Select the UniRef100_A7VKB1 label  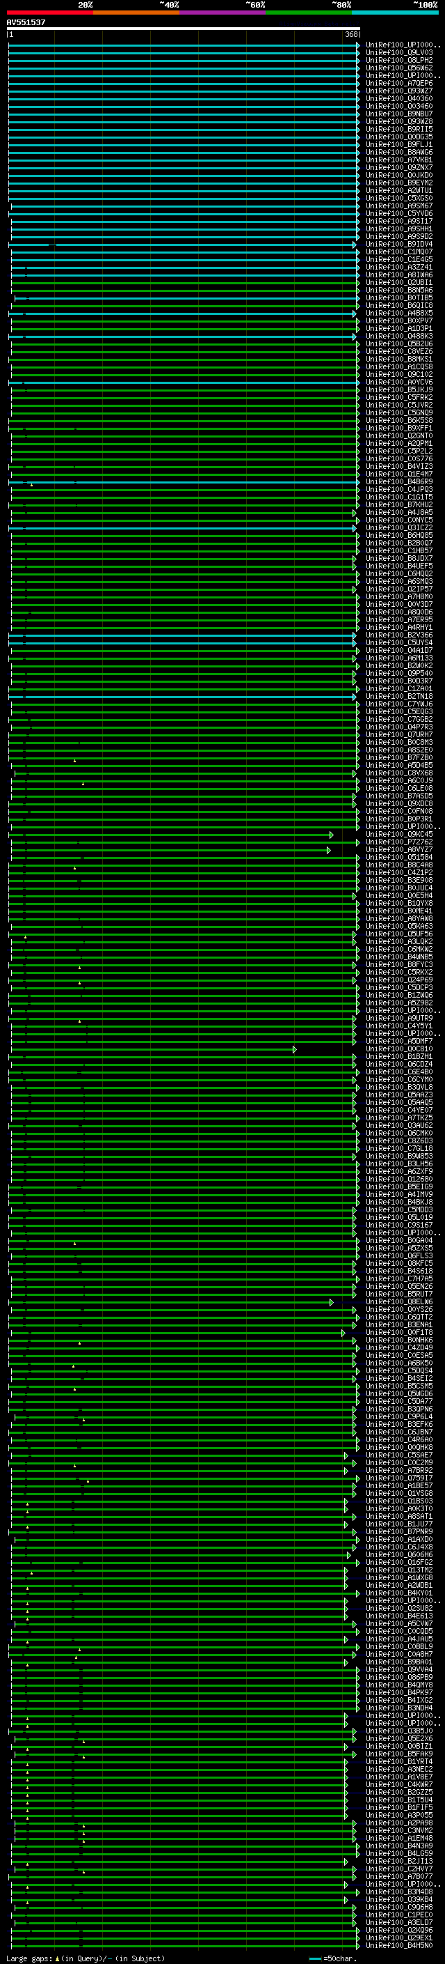pos(399,160)
